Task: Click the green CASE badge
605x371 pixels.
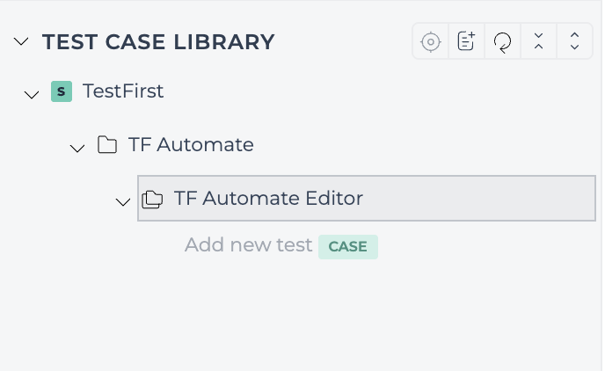Action: 348,247
